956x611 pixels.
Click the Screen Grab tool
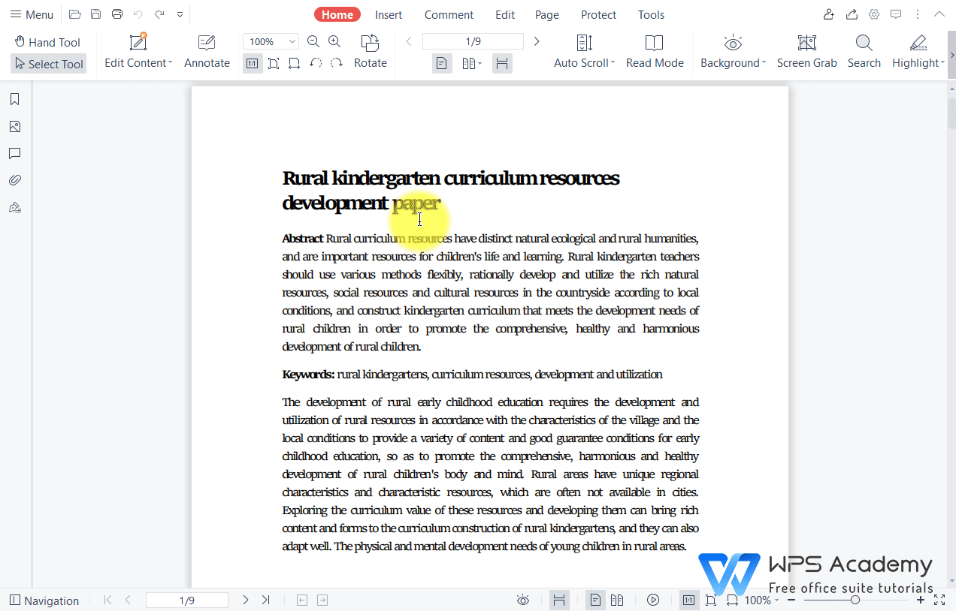(x=806, y=50)
